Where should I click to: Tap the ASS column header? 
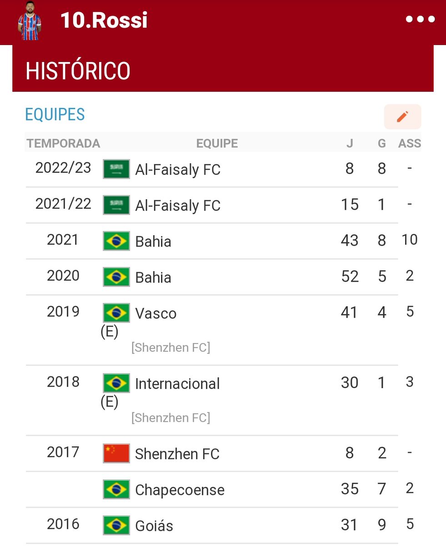click(409, 144)
